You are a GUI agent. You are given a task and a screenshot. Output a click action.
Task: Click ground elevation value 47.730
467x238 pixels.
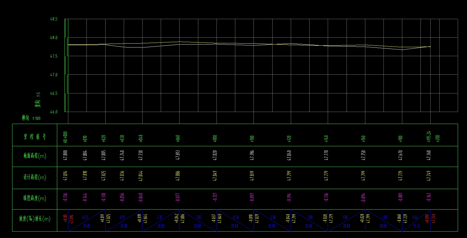click(141, 156)
